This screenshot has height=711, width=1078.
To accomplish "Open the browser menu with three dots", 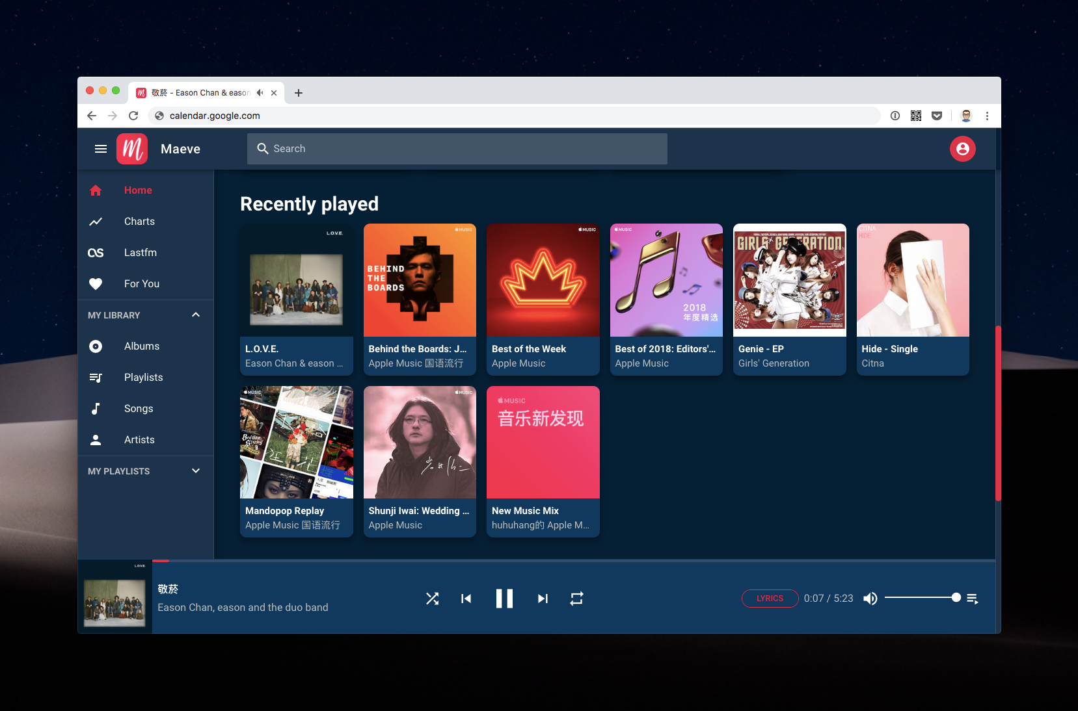I will [x=988, y=116].
